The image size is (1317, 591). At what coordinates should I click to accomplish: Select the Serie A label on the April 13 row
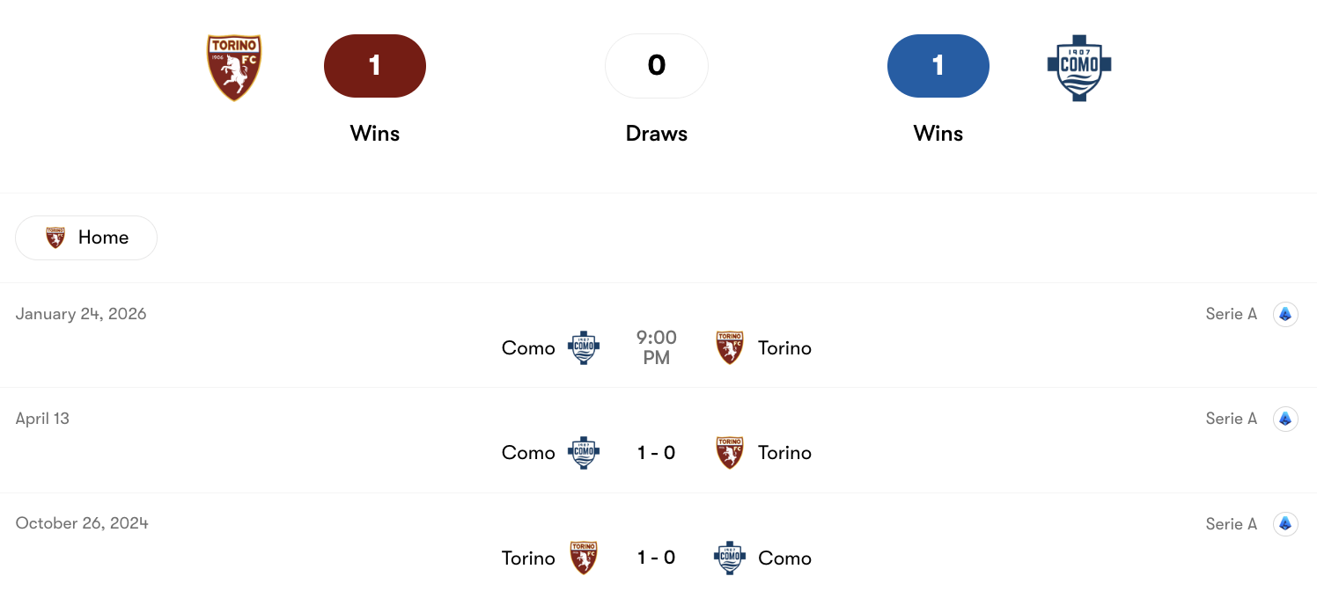click(1231, 419)
